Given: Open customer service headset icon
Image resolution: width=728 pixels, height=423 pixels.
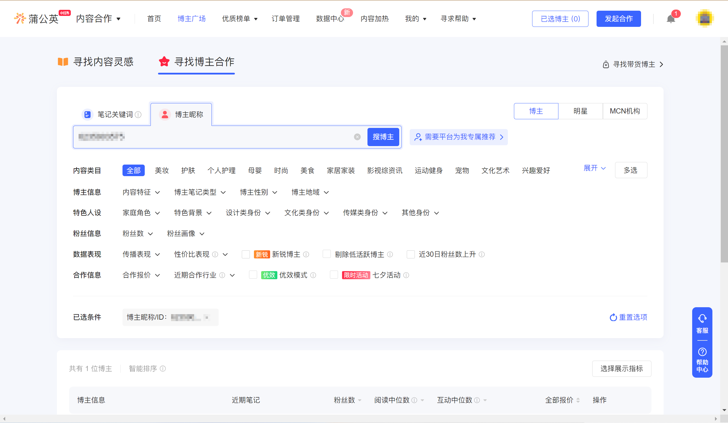Looking at the screenshot, I should coord(702,318).
